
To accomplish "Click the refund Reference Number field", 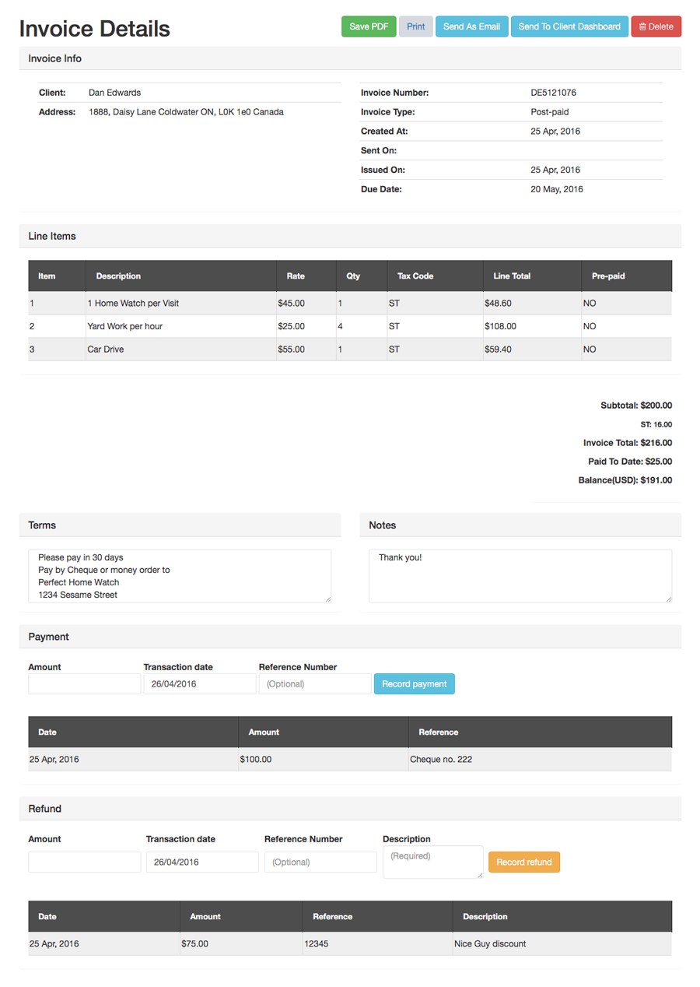I will [x=320, y=862].
